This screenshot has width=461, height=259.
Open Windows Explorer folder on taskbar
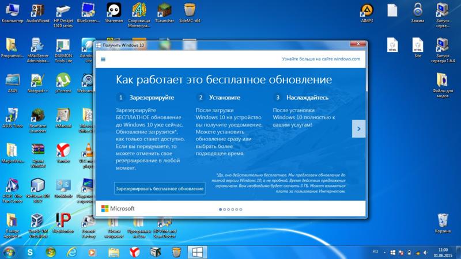point(114,252)
